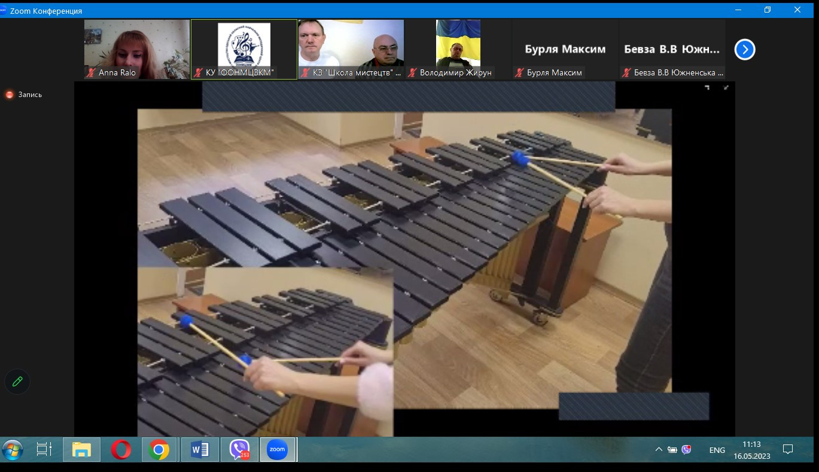Image resolution: width=819 pixels, height=472 pixels.
Task: Show next page of participant videos
Action: [x=745, y=49]
